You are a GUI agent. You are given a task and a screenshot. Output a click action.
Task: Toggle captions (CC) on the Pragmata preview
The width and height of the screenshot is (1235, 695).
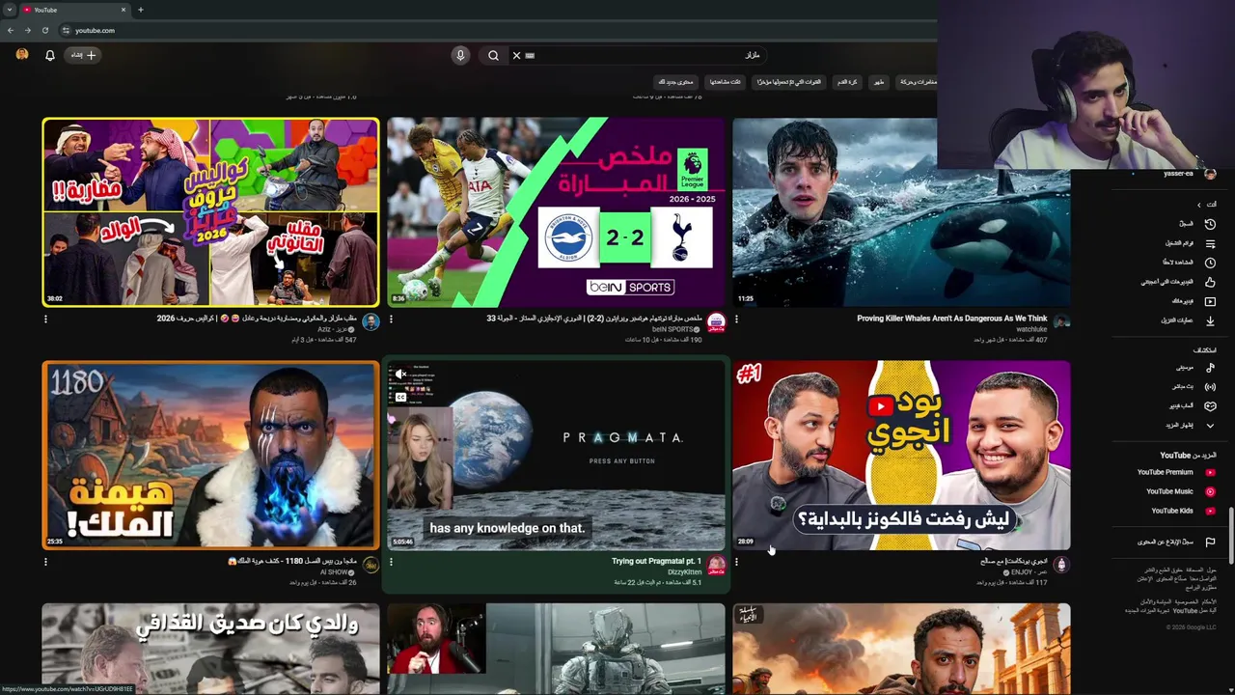(400, 397)
